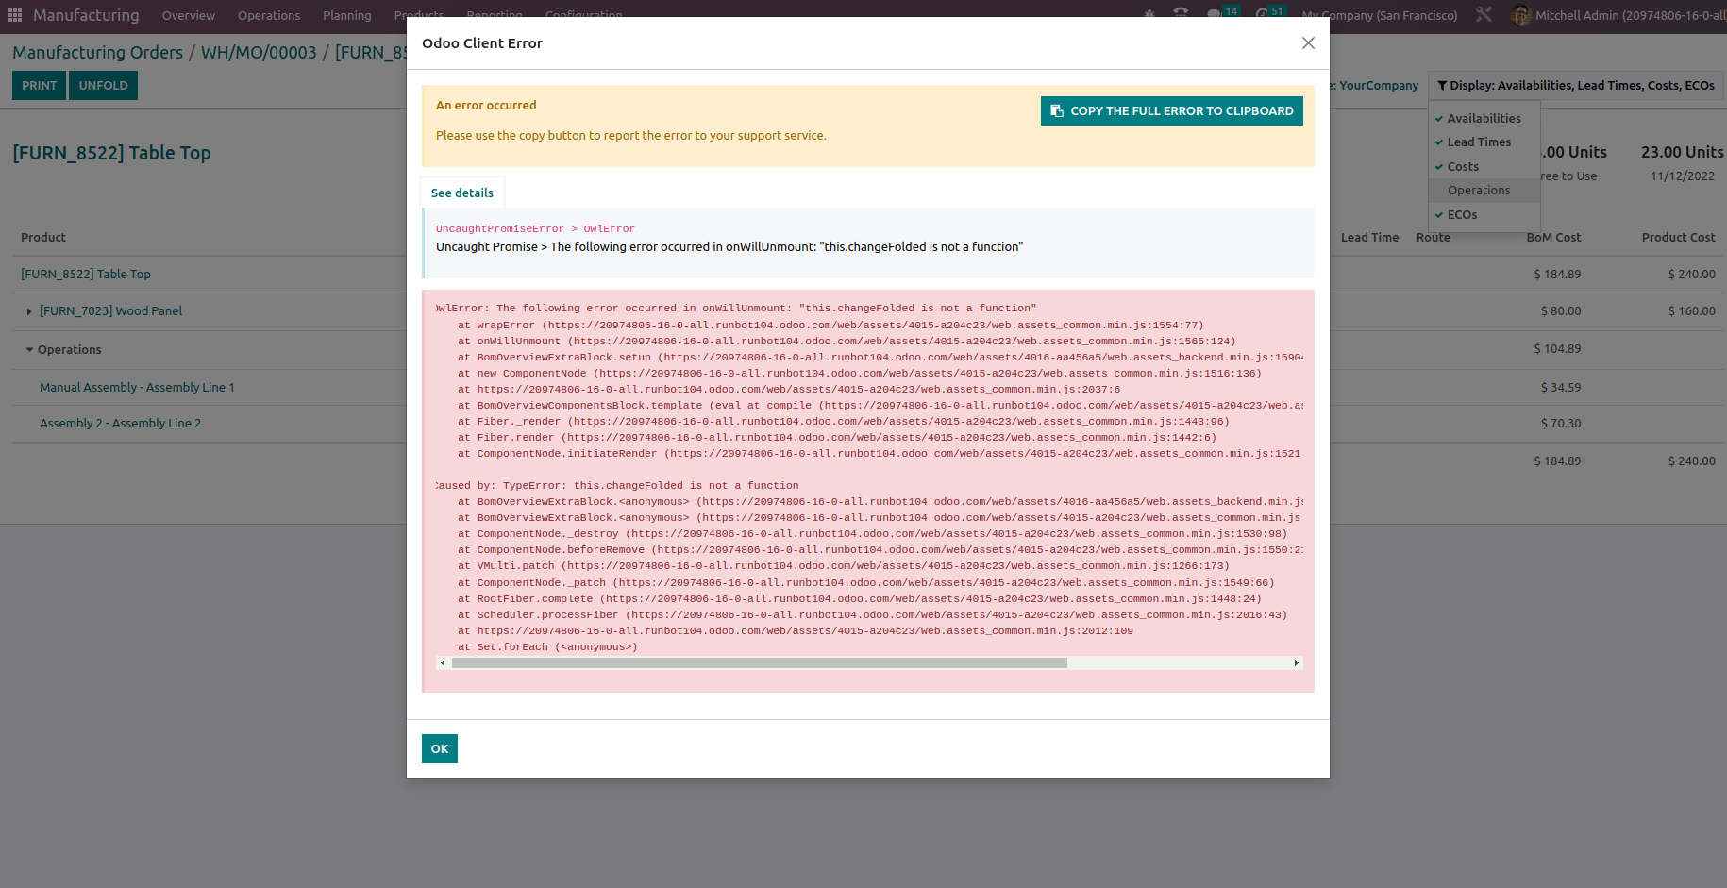Collapse the Operations section in the BoM table
The width and height of the screenshot is (1727, 888).
[x=28, y=349]
